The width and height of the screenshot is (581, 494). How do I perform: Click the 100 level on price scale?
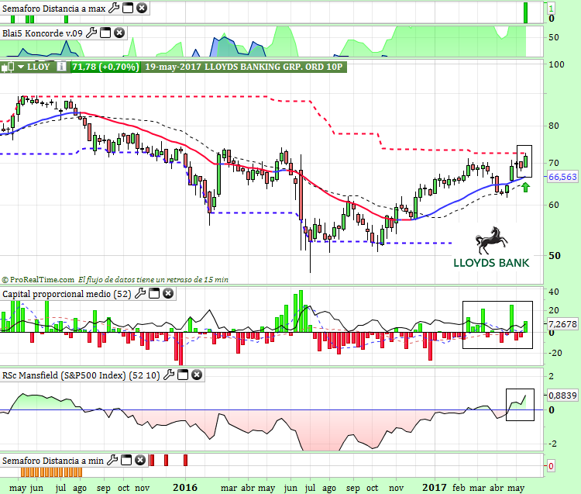coord(556,64)
